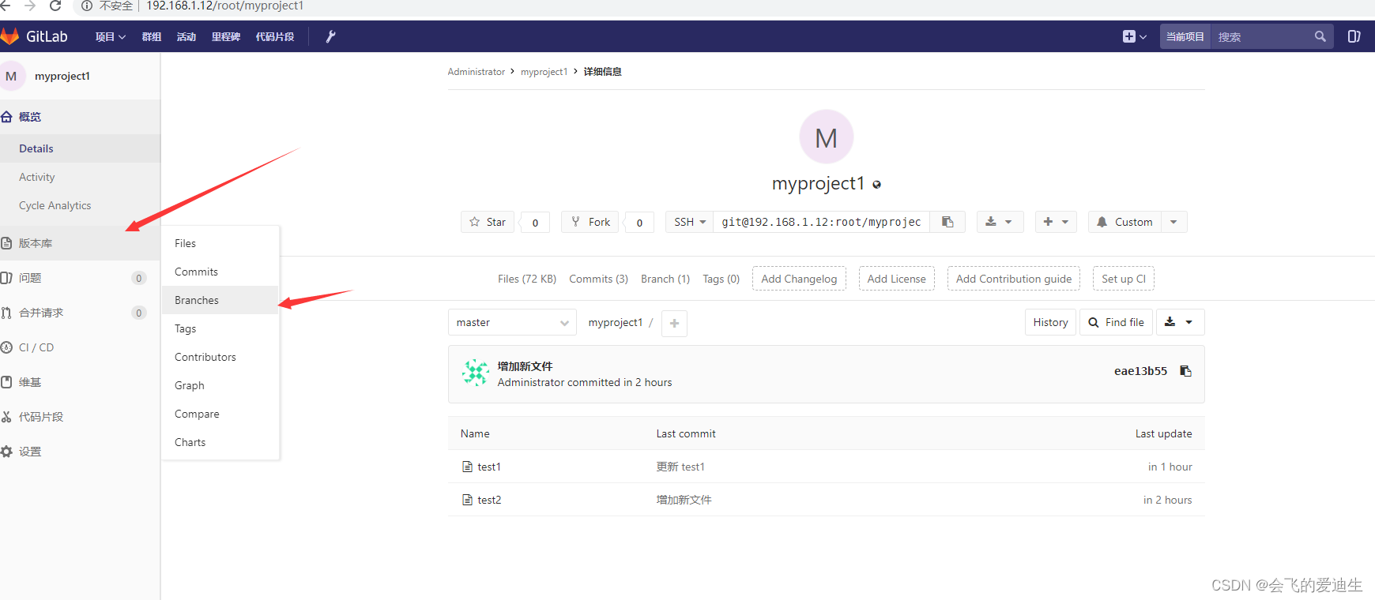The width and height of the screenshot is (1375, 600).
Task: Select Compare in repository flyout menu
Action: pyautogui.click(x=220, y=414)
